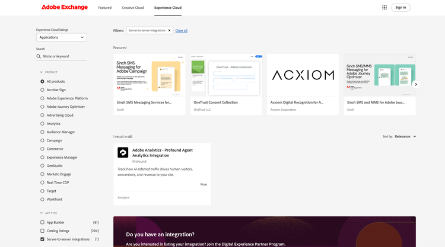
Task: Select Workfront product radio option
Action: point(42,200)
